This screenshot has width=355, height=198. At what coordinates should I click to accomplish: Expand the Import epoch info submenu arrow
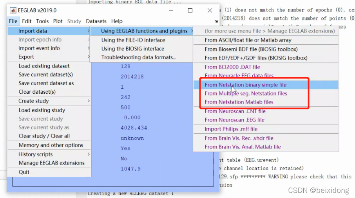(x=89, y=40)
